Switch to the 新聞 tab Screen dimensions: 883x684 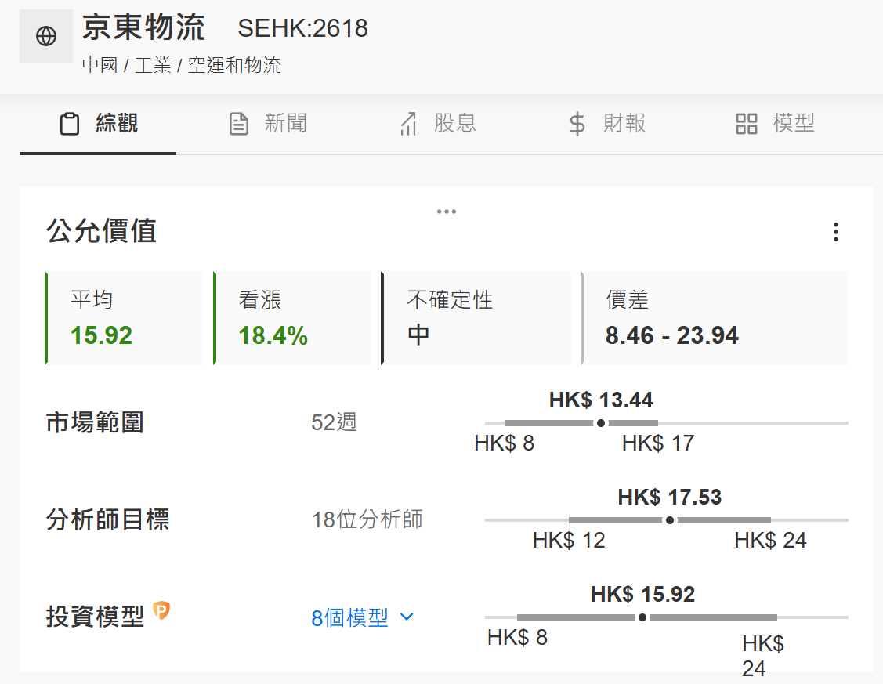click(268, 124)
